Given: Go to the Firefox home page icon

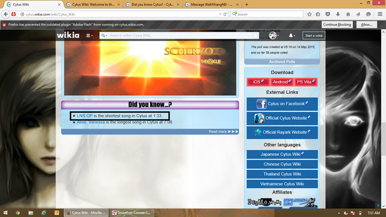Looking at the screenshot, I should [x=348, y=14].
